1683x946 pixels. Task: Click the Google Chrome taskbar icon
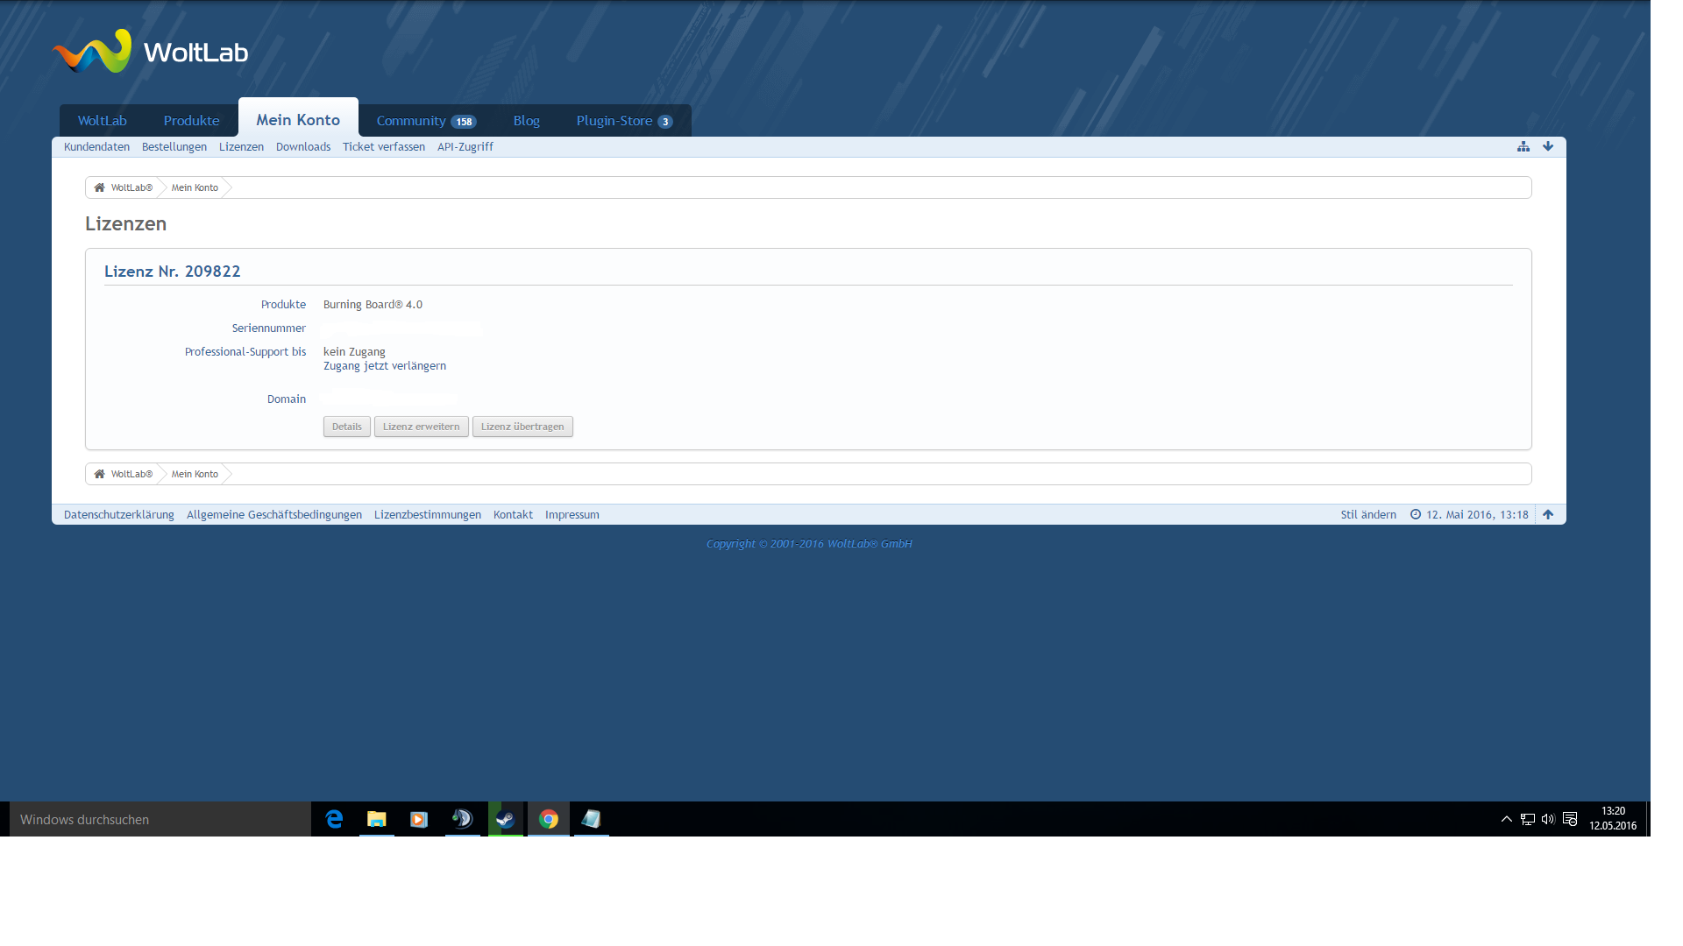point(549,819)
